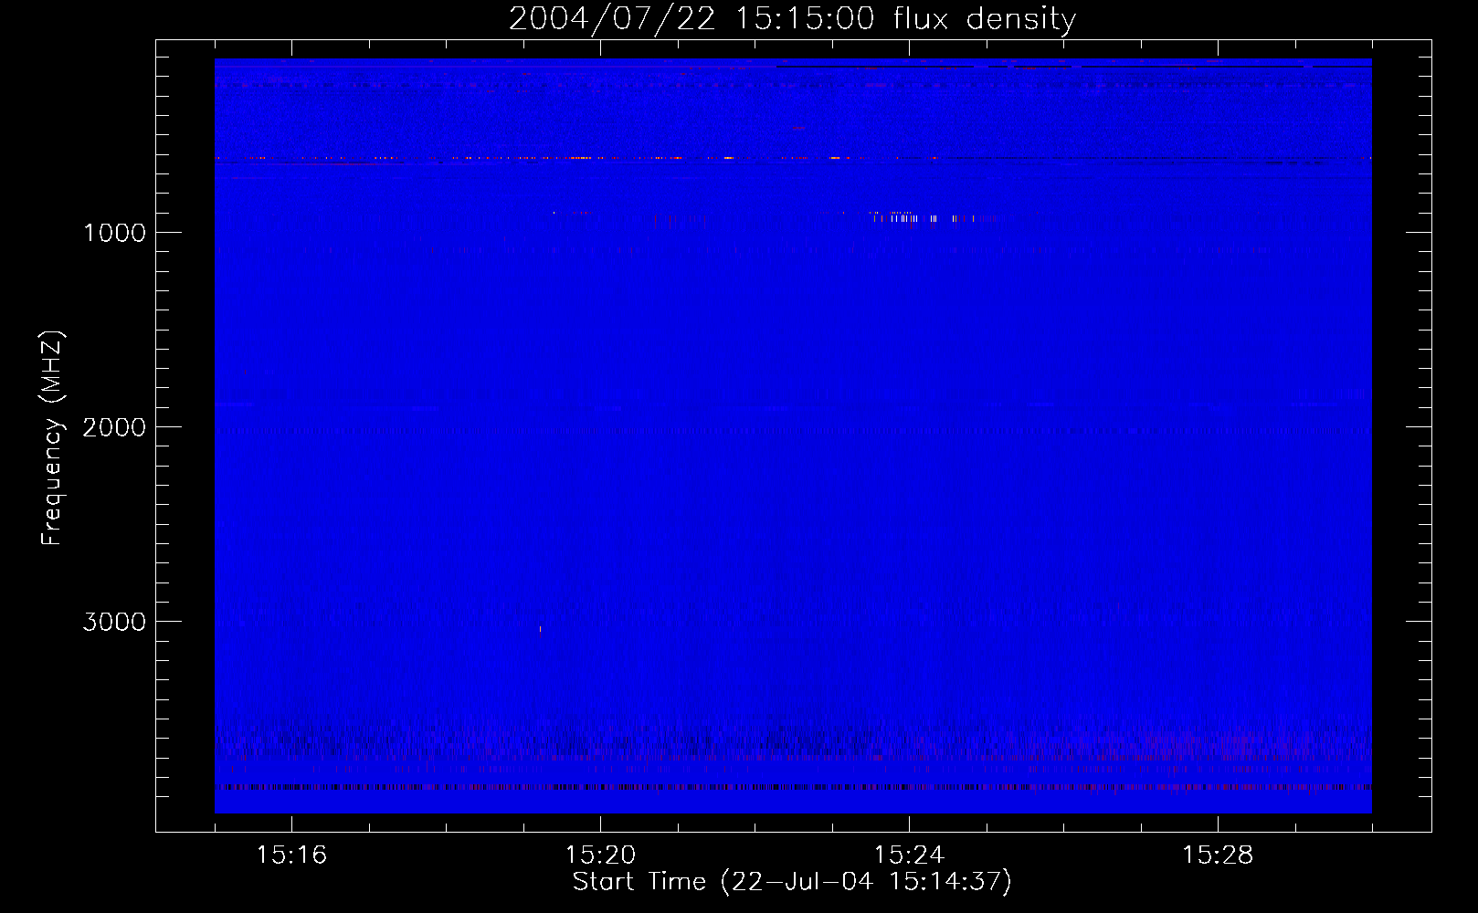Click the 1000 frequency tick label
This screenshot has width=1478, height=913.
pos(114,233)
